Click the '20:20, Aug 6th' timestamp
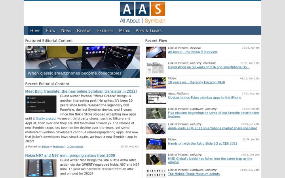Screen dimensions: 285x178 130,147
